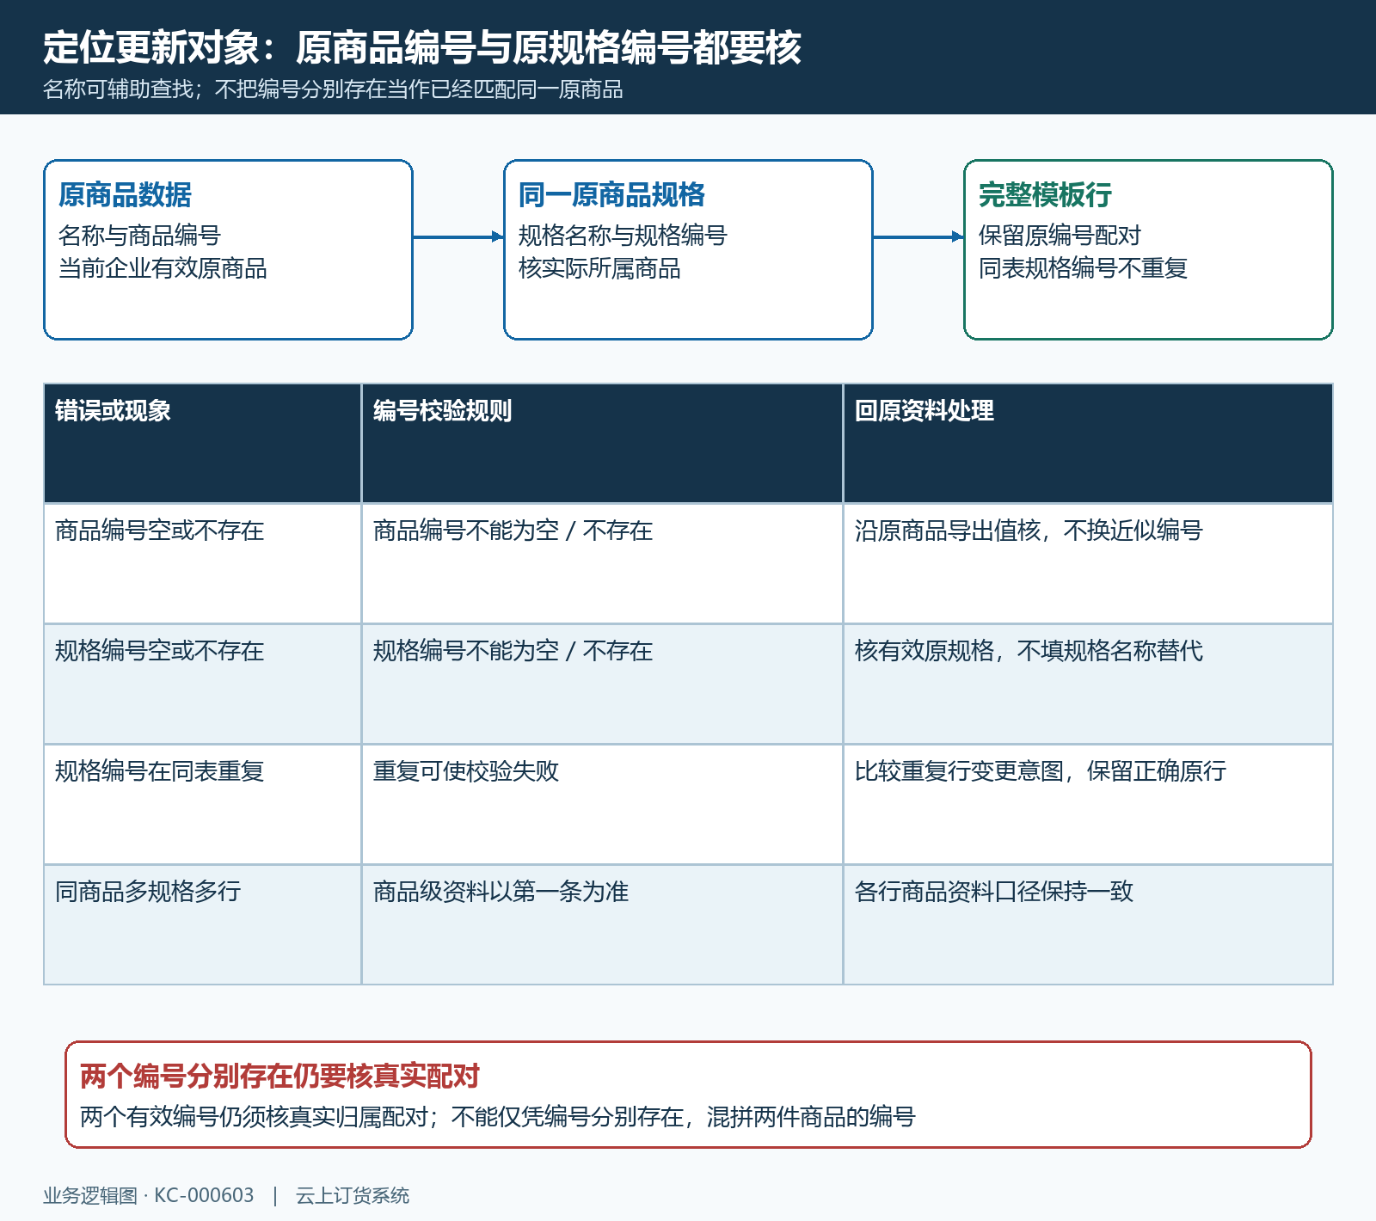Select the 完整模板行 card heading
Screen dimensions: 1376x1221
click(x=1045, y=195)
